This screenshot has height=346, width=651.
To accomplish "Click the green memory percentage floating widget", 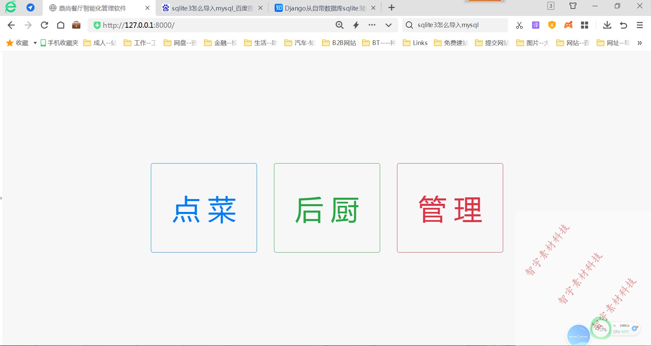I will tap(601, 328).
